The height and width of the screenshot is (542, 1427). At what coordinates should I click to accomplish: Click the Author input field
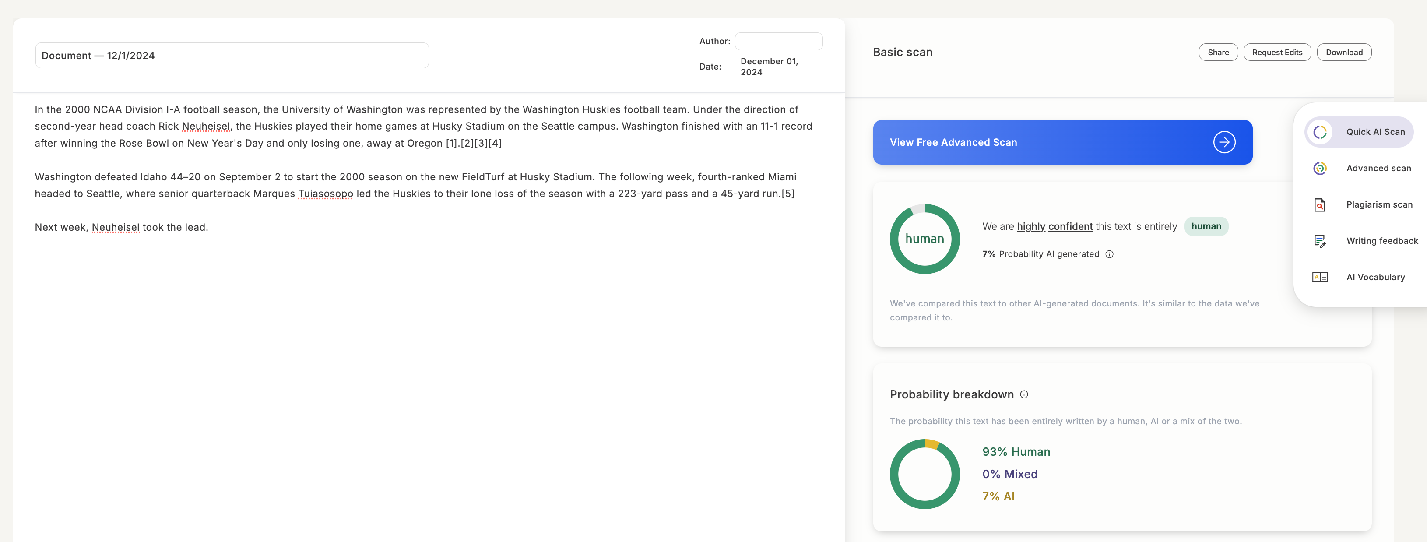778,41
